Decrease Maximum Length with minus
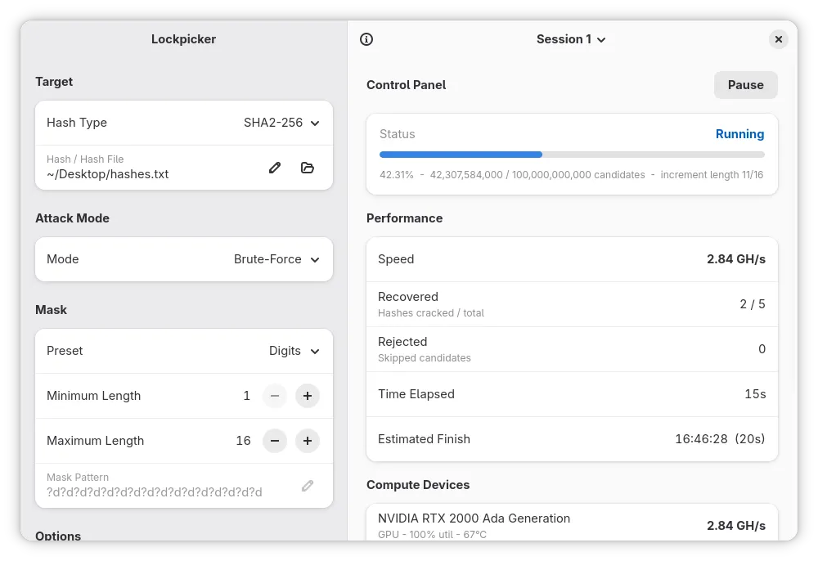The height and width of the screenshot is (561, 818). click(x=275, y=441)
